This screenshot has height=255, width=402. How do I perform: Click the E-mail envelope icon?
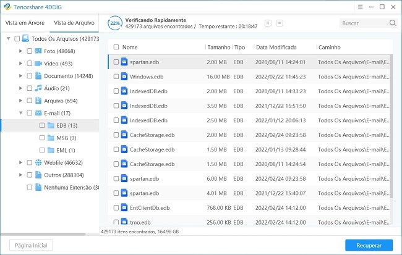[38, 113]
